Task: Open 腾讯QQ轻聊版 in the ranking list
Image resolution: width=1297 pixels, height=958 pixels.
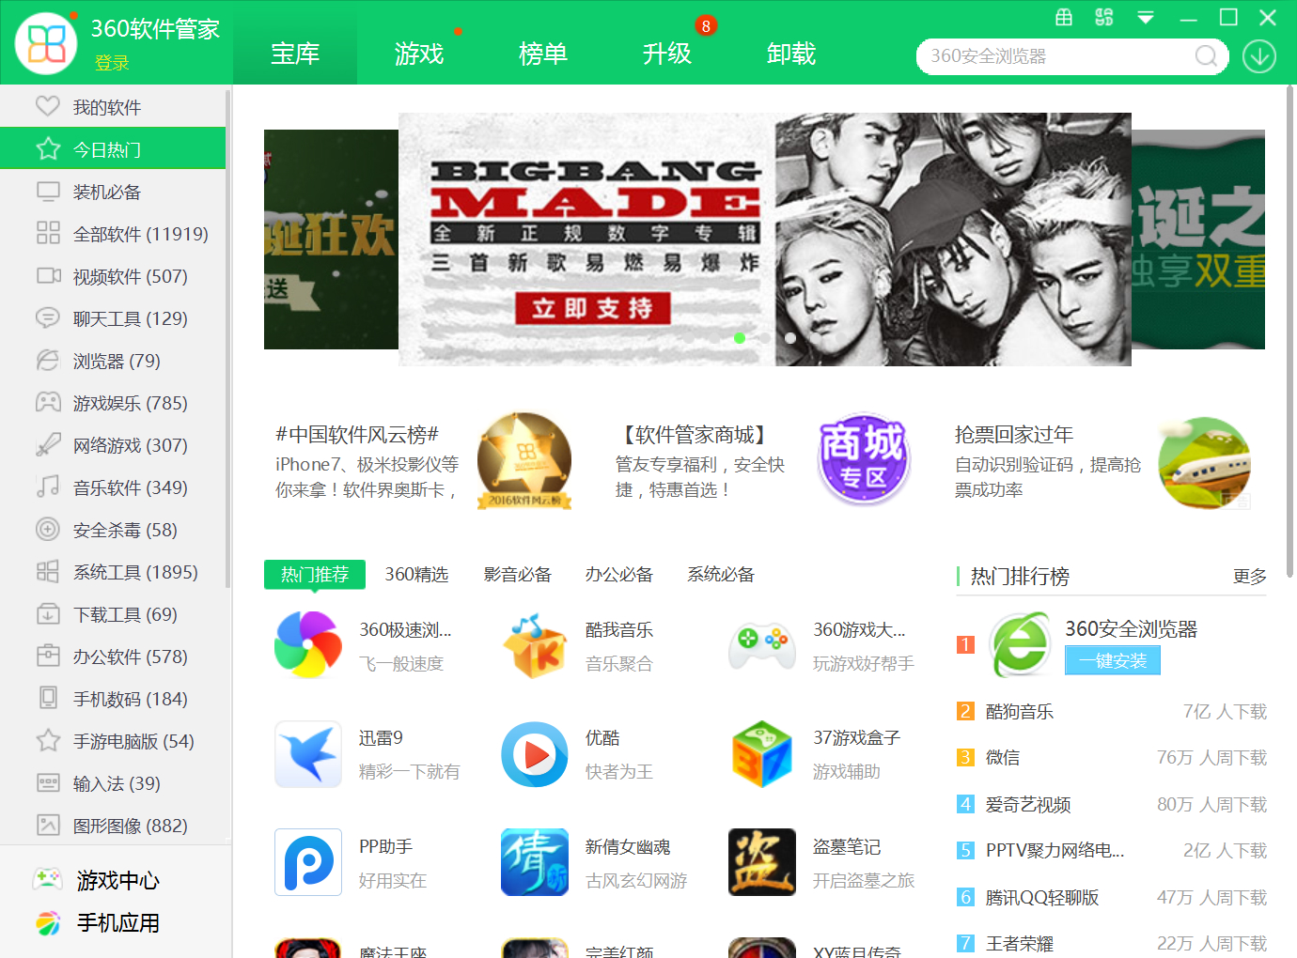Action: pos(1042,898)
